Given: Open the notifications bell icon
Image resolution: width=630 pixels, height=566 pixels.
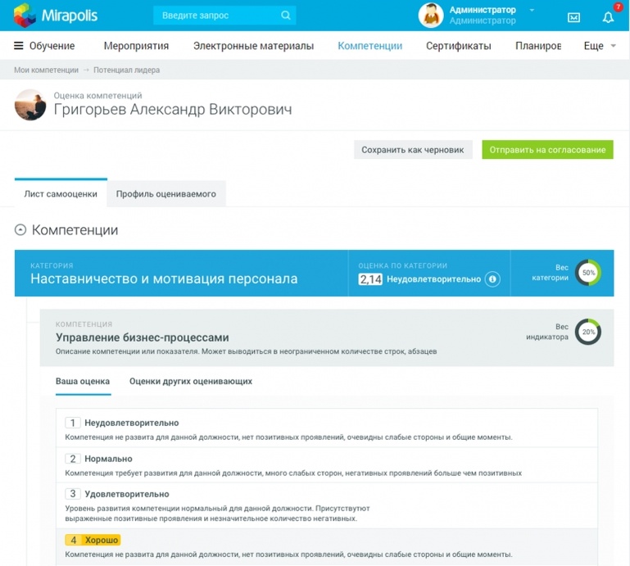Looking at the screenshot, I should pyautogui.click(x=608, y=17).
